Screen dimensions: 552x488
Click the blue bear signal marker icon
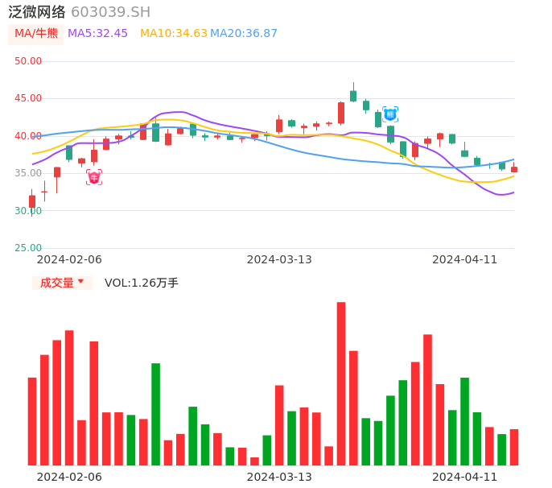coord(390,114)
